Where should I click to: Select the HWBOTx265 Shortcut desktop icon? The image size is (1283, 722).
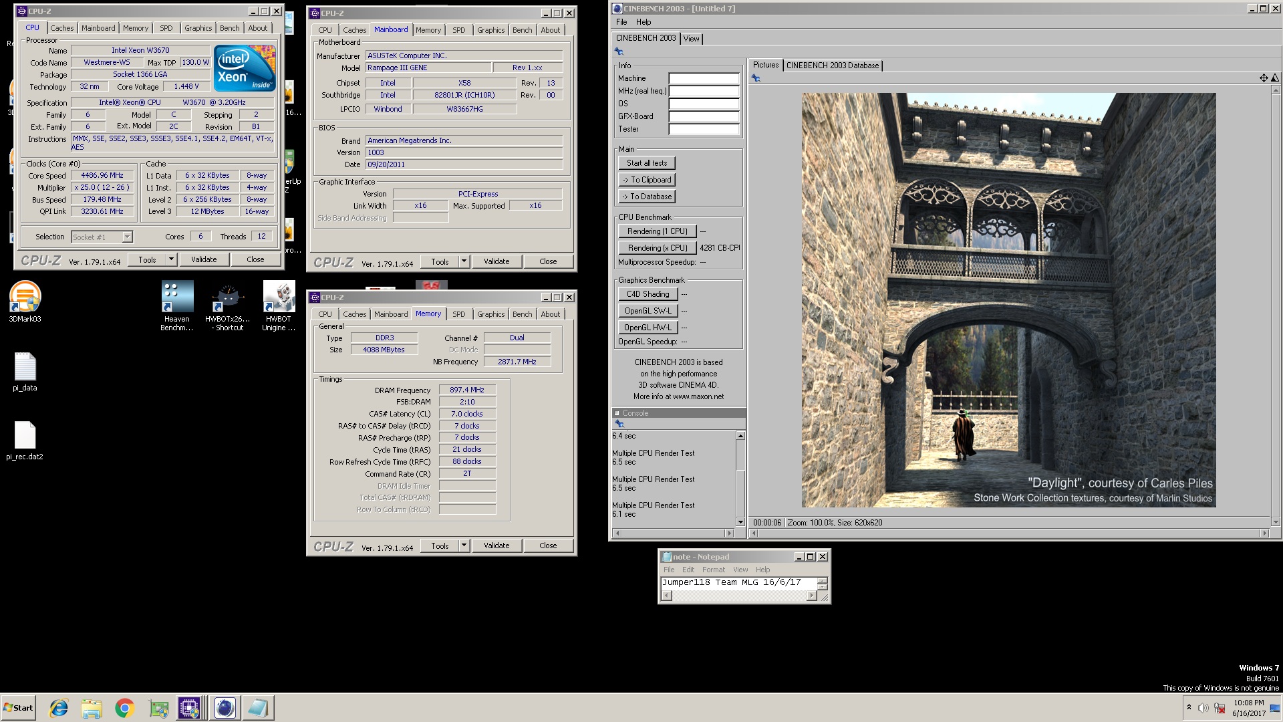pyautogui.click(x=228, y=306)
